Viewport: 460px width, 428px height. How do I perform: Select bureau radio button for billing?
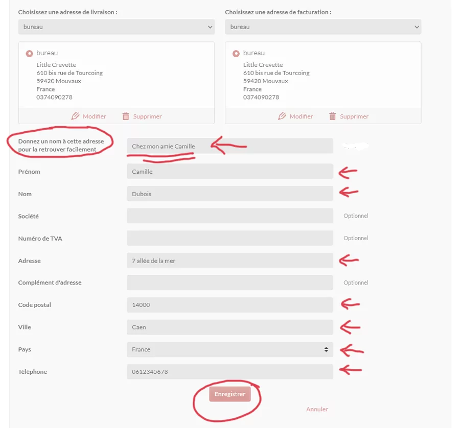tap(236, 54)
